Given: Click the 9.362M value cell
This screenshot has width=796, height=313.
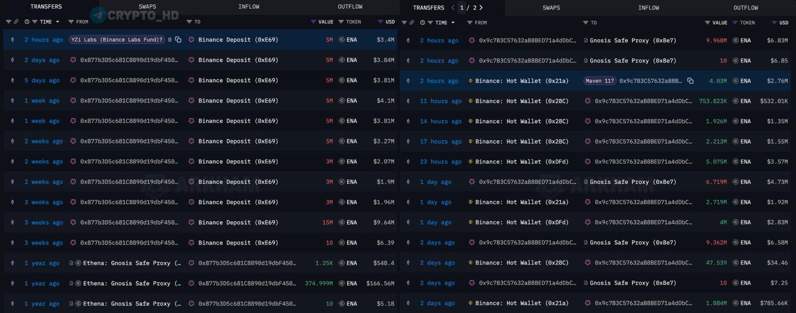Looking at the screenshot, I should (x=716, y=243).
